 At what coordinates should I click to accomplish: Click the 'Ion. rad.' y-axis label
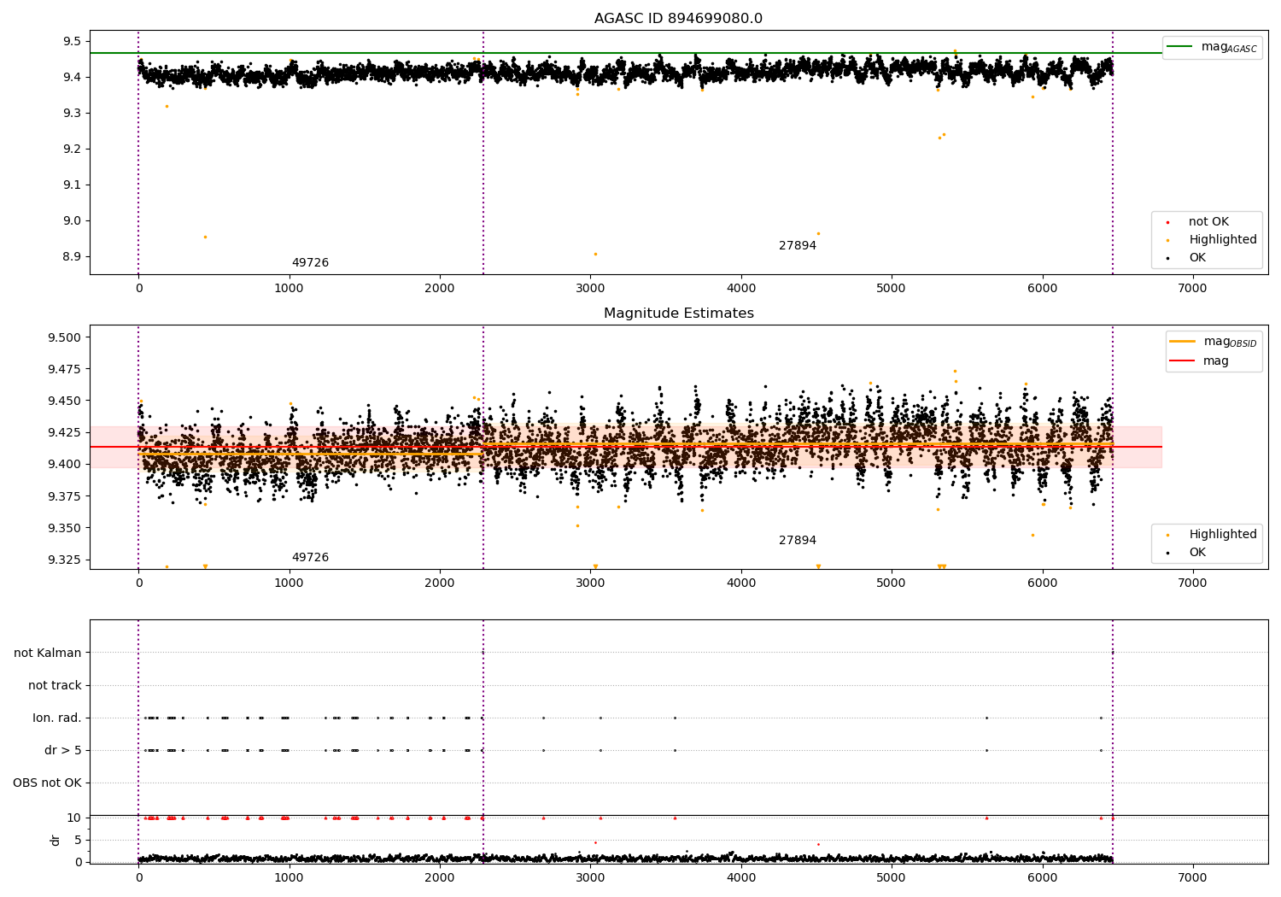coord(57,718)
